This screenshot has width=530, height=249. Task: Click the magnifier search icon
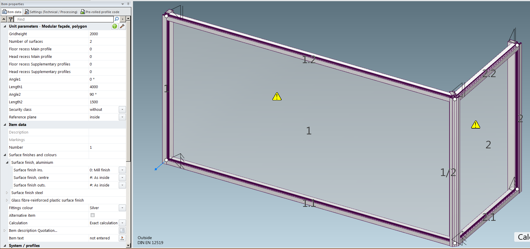click(117, 19)
